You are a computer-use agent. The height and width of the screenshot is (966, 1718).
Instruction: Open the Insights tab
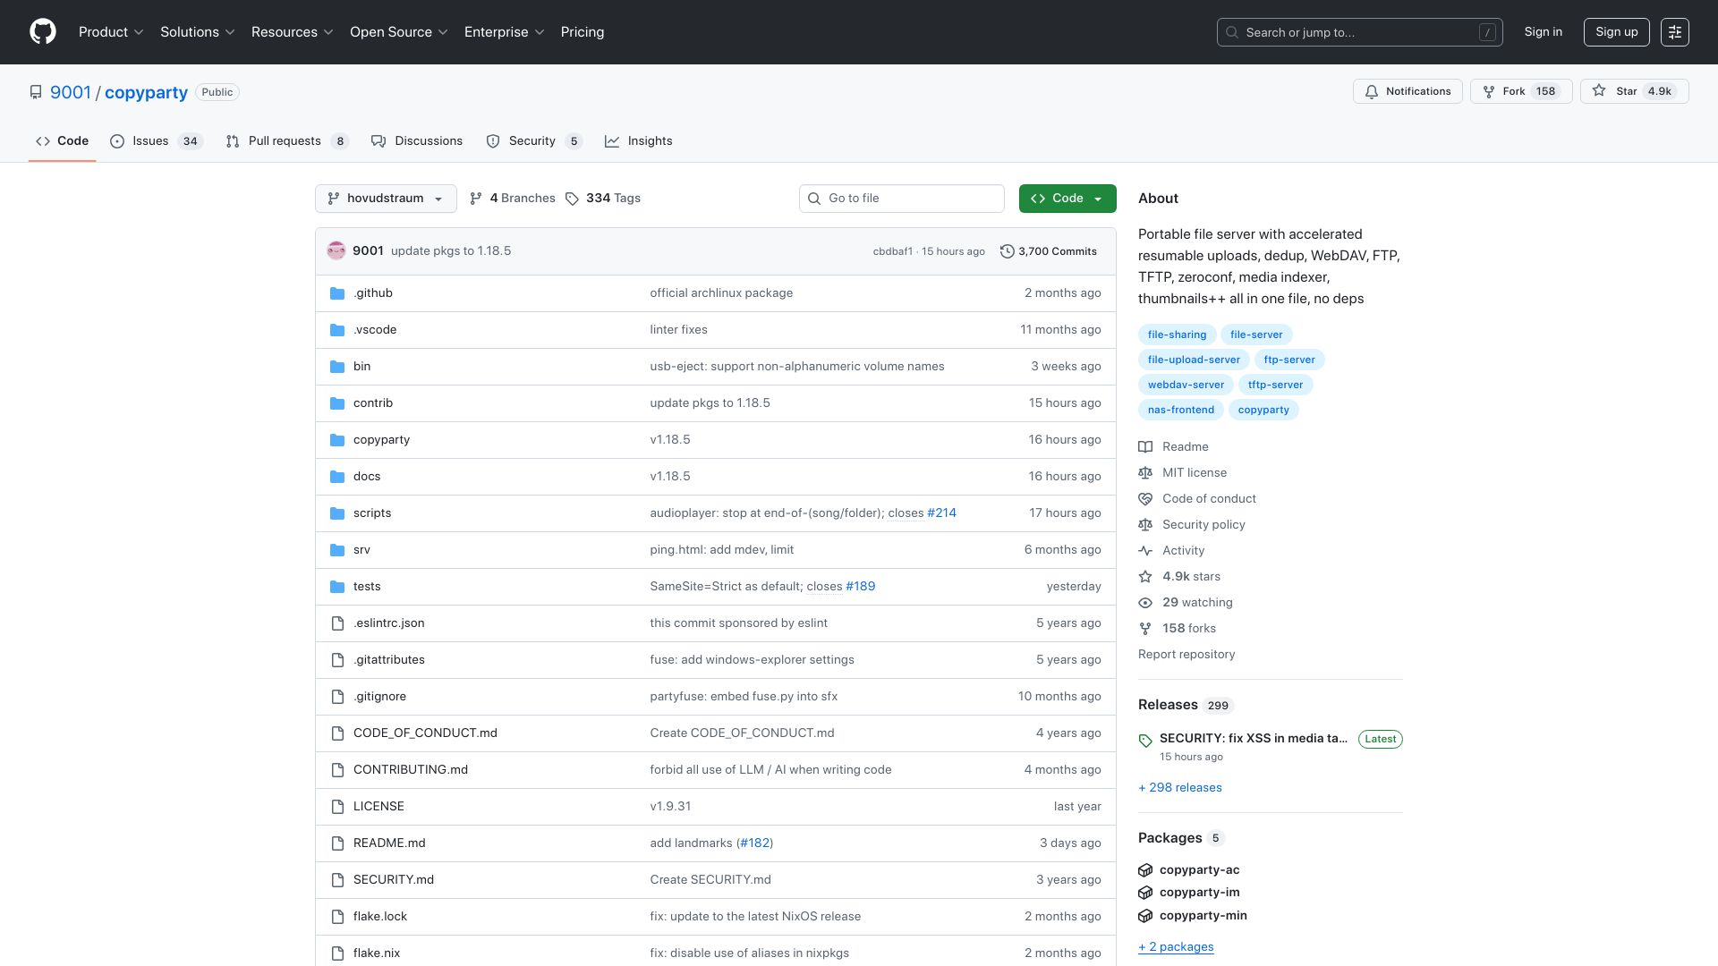point(639,141)
